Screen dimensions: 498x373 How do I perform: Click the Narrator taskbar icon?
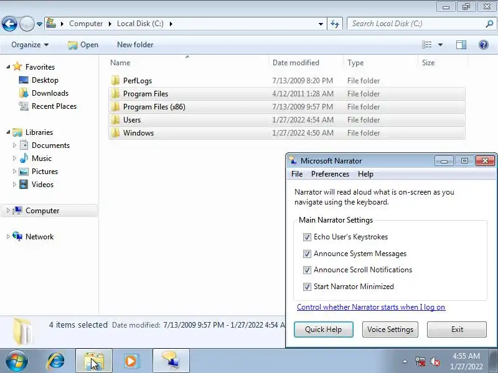[171, 361]
